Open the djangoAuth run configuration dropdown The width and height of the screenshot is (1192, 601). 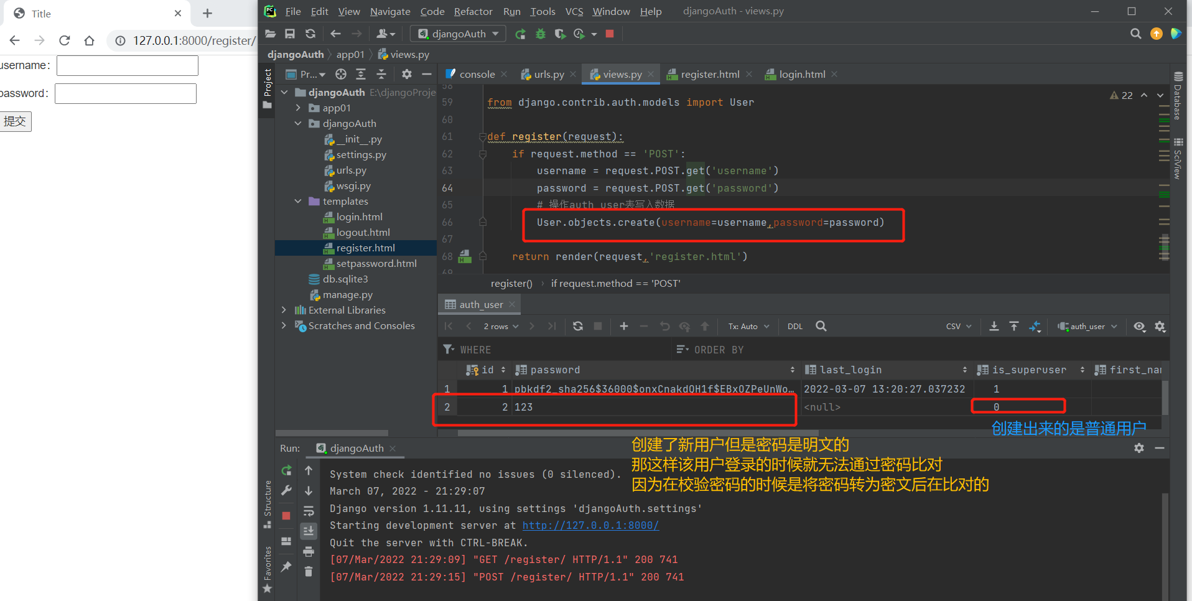pos(459,34)
